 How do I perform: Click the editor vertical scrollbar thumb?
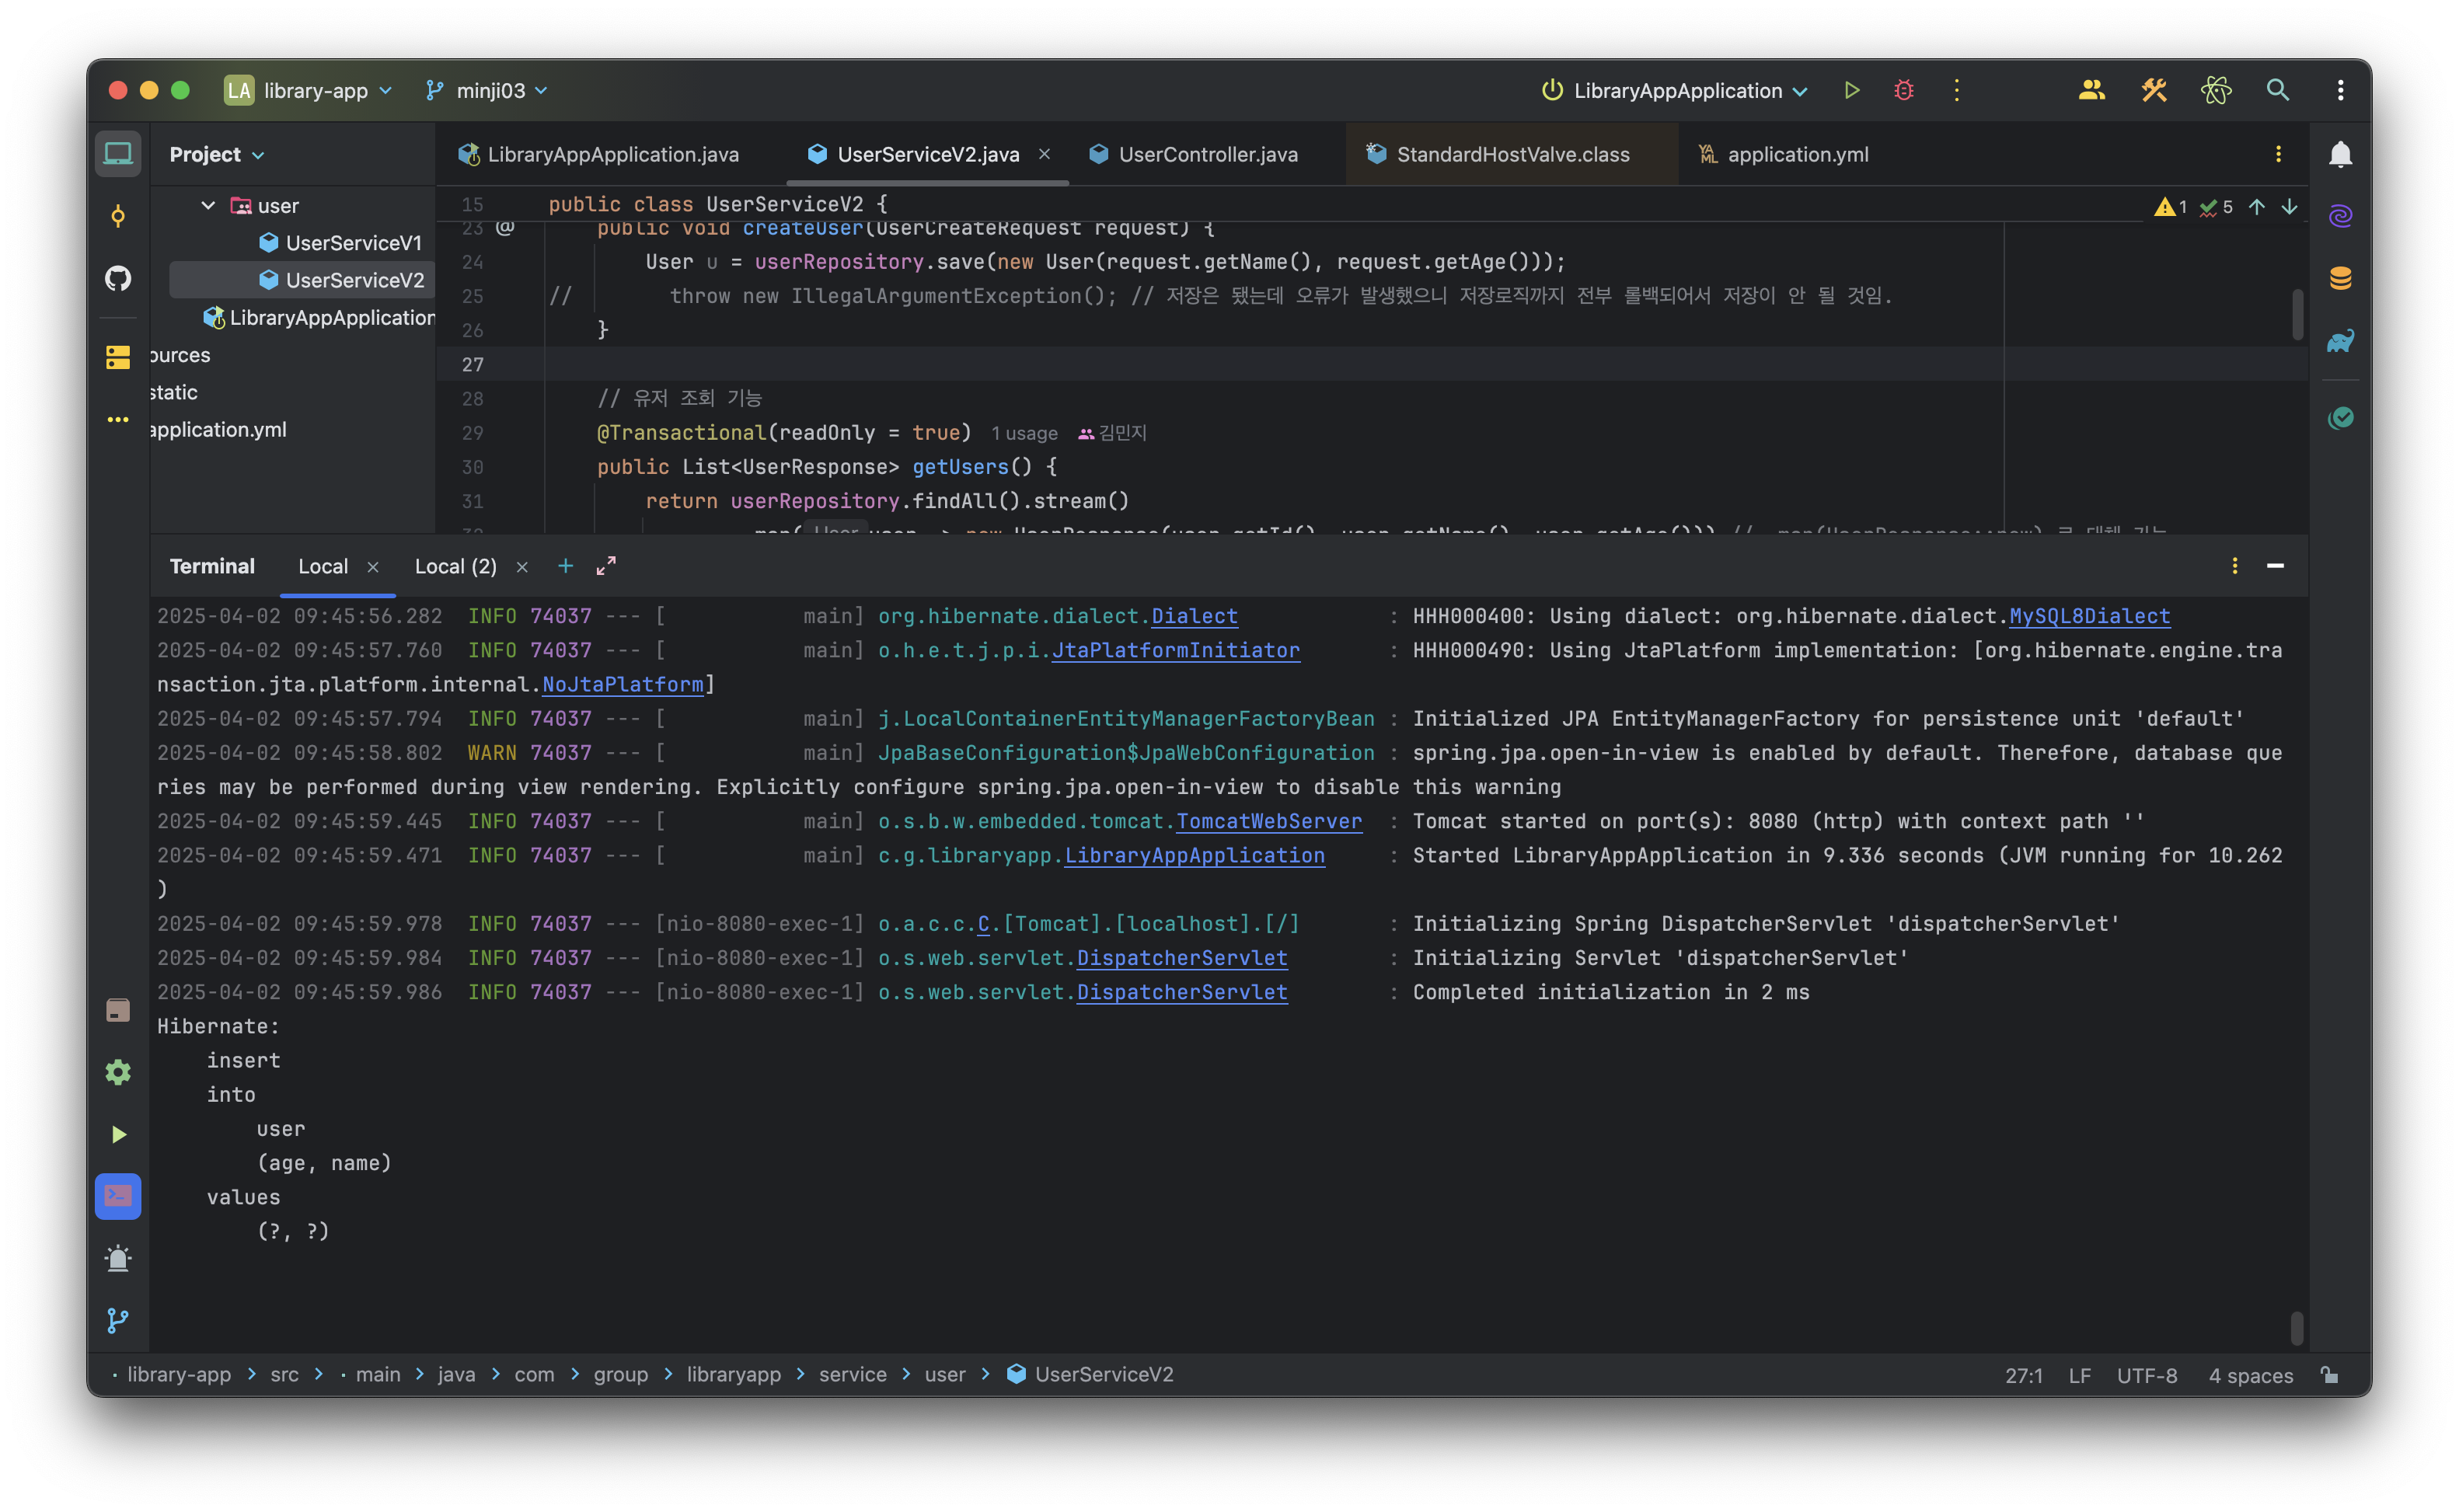click(2297, 314)
